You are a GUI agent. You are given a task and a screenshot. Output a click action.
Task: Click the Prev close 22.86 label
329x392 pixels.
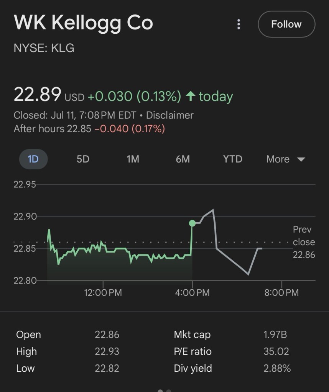pos(304,242)
